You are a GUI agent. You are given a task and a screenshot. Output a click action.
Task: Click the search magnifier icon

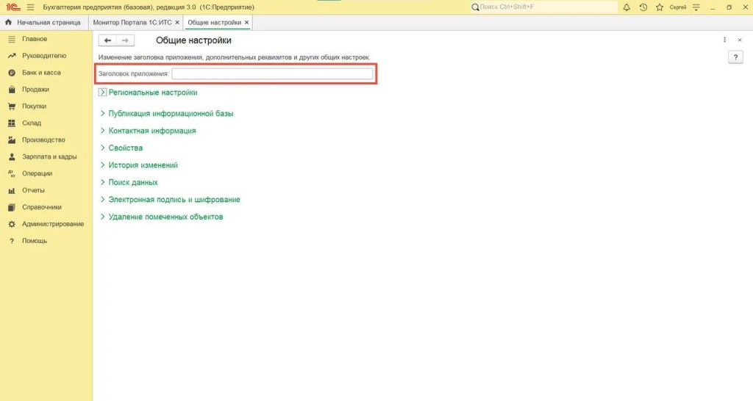click(476, 7)
